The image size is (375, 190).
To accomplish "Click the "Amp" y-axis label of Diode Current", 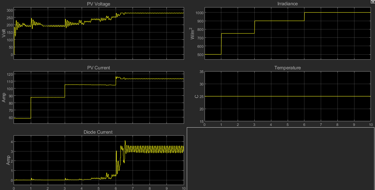I will [x=8, y=160].
